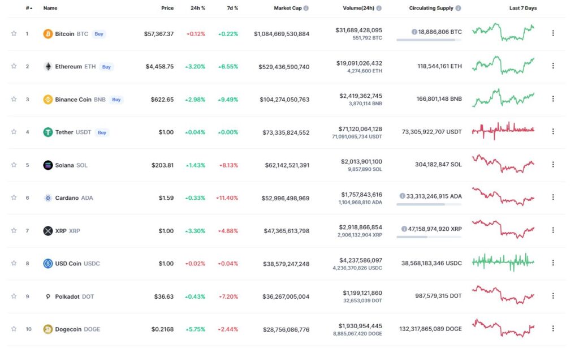Click the Dogecoin logo icon

click(47, 329)
